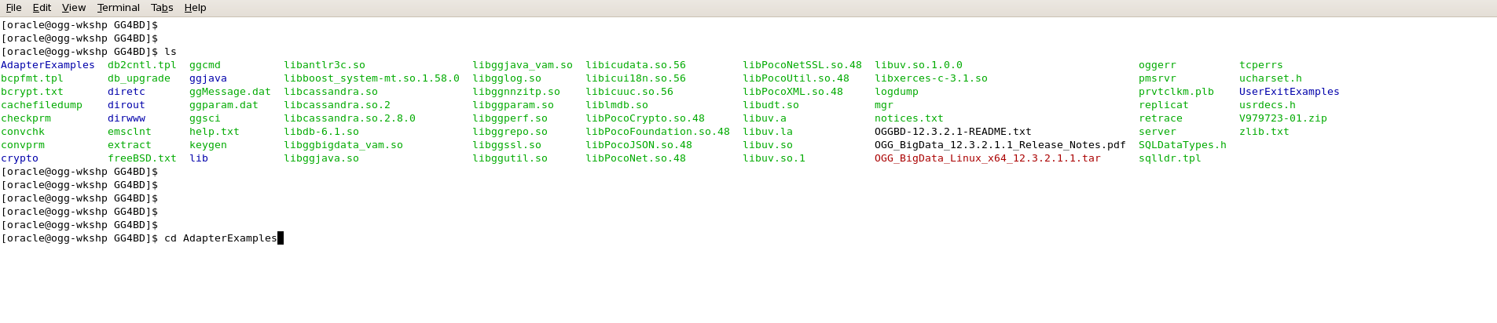The image size is (1497, 323).
Task: Click the replicat executable name
Action: (1163, 105)
